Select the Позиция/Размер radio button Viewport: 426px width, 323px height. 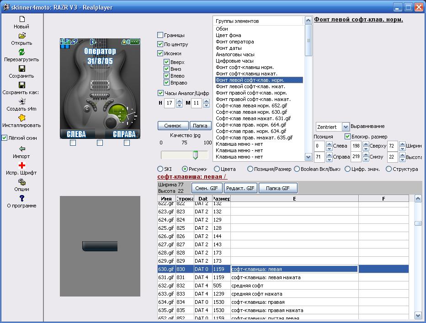click(x=250, y=169)
